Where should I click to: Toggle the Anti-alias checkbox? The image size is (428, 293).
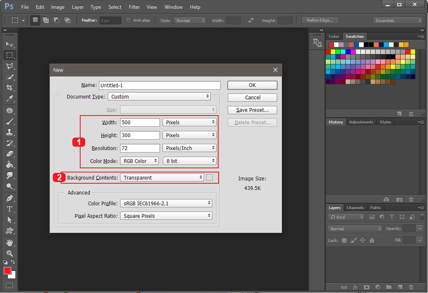[128, 20]
